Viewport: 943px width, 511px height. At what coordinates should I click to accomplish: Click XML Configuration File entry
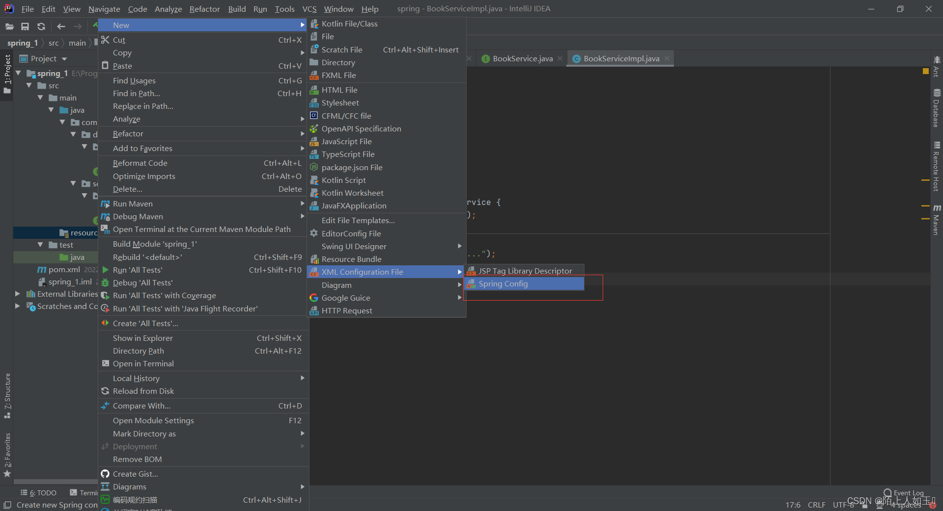click(387, 272)
